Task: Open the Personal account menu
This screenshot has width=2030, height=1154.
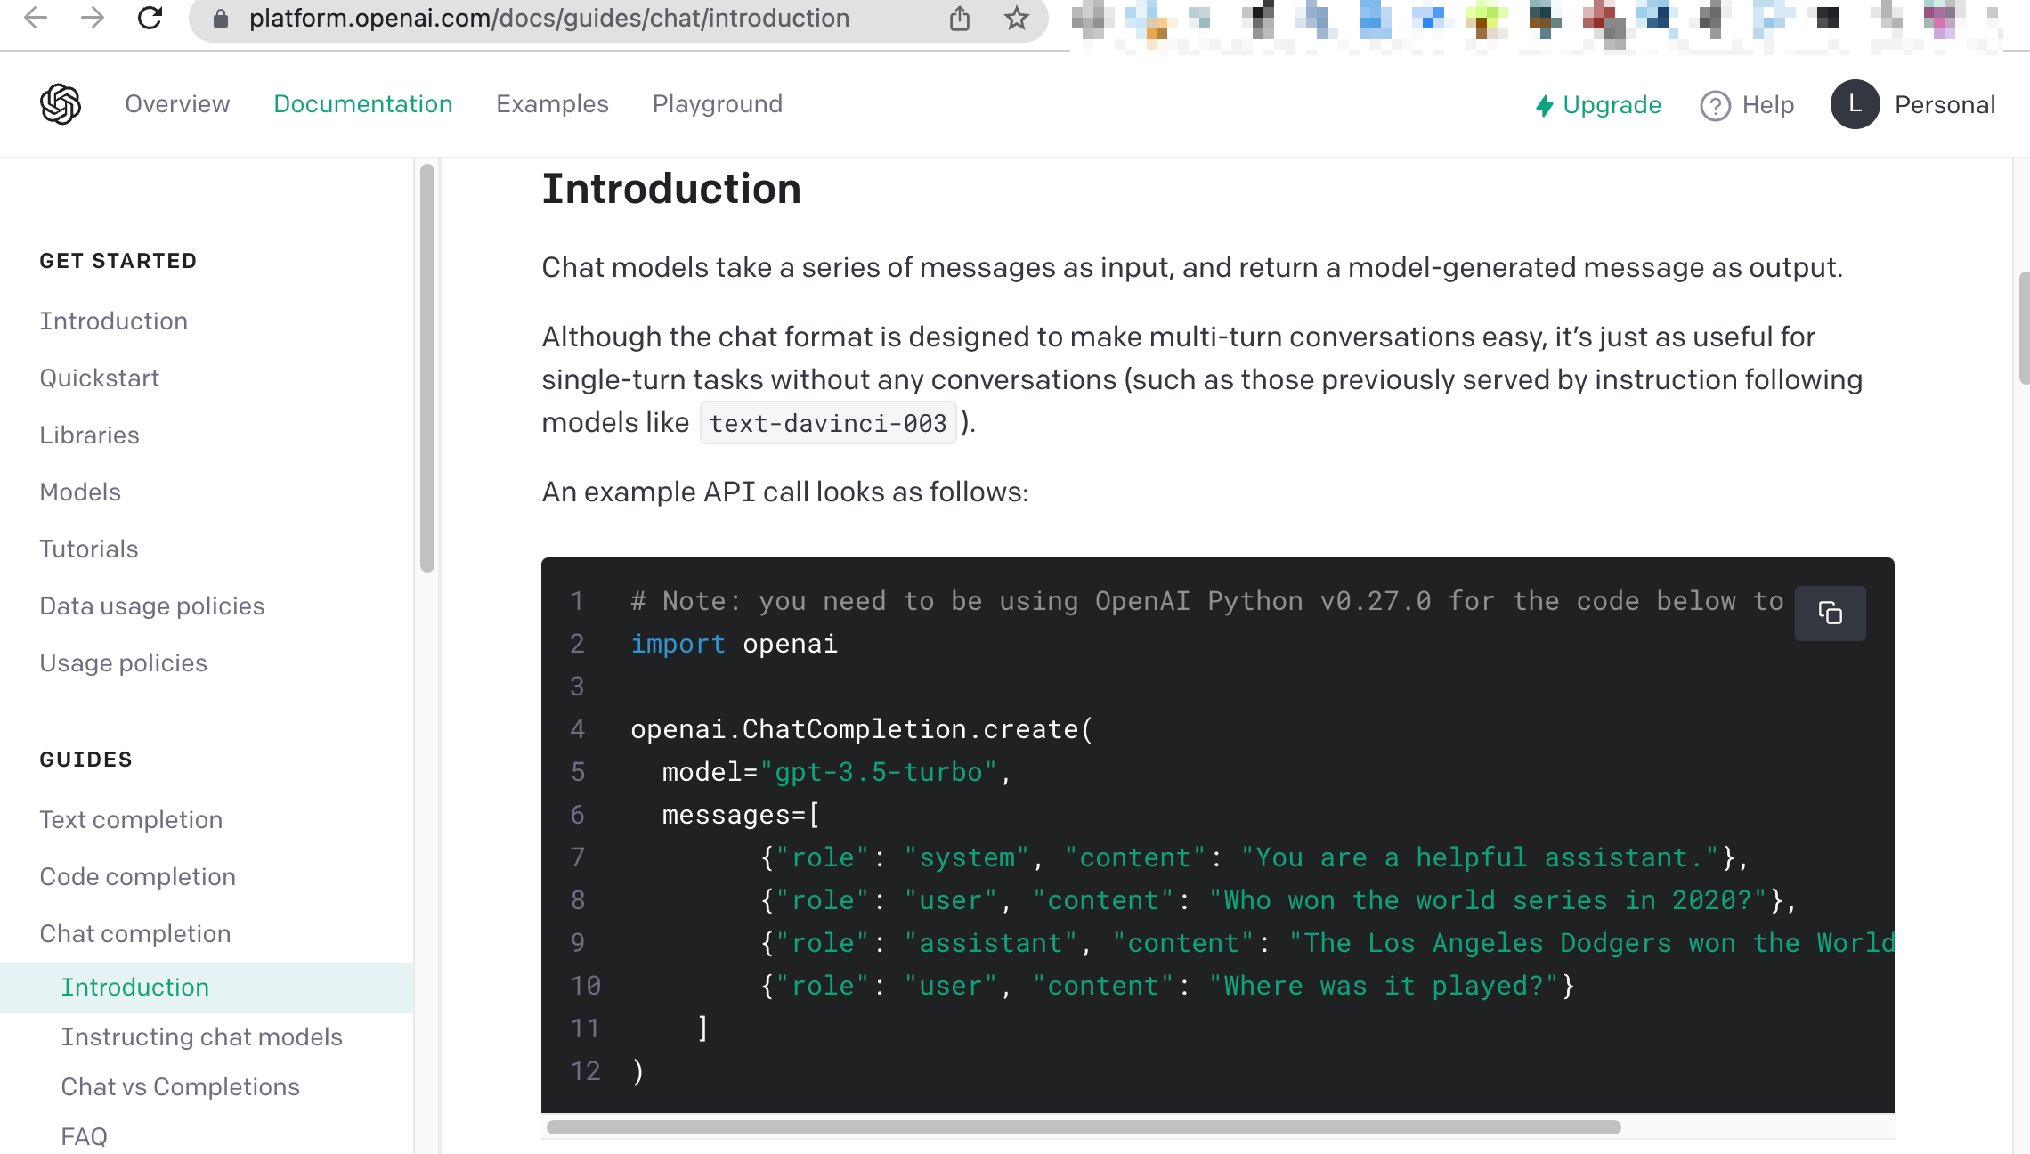Action: tap(1945, 105)
